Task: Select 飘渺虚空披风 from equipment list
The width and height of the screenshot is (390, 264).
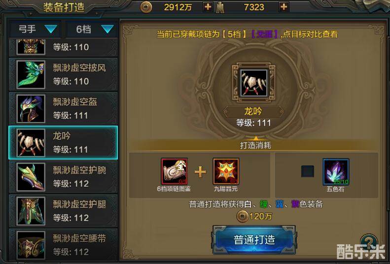Action: pyautogui.click(x=63, y=74)
